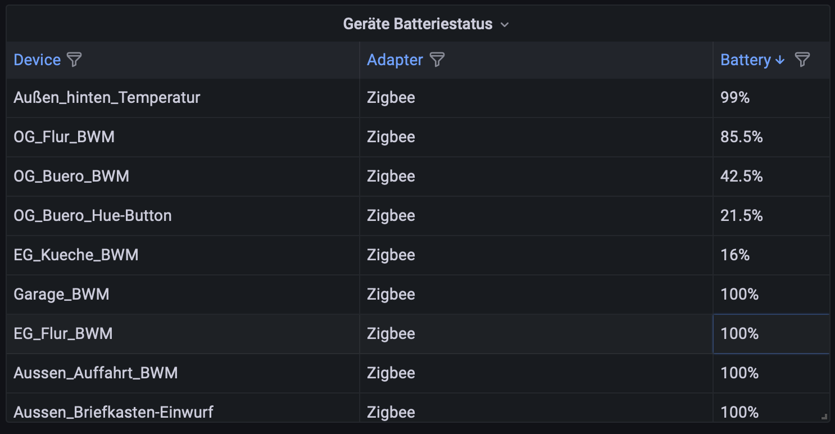Image resolution: width=835 pixels, height=434 pixels.
Task: Sort by the Battery column header
Action: pyautogui.click(x=746, y=60)
